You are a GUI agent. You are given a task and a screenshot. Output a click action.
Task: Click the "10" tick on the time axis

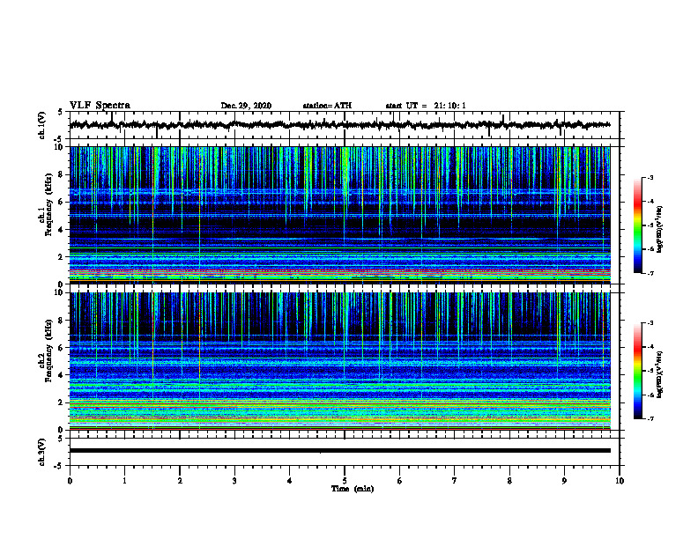620,481
